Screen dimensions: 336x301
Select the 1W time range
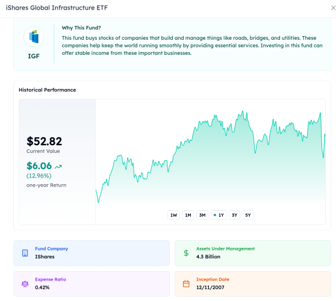173,215
